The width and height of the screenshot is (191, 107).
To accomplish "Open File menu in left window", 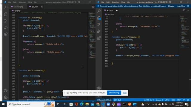I will (10, 2).
